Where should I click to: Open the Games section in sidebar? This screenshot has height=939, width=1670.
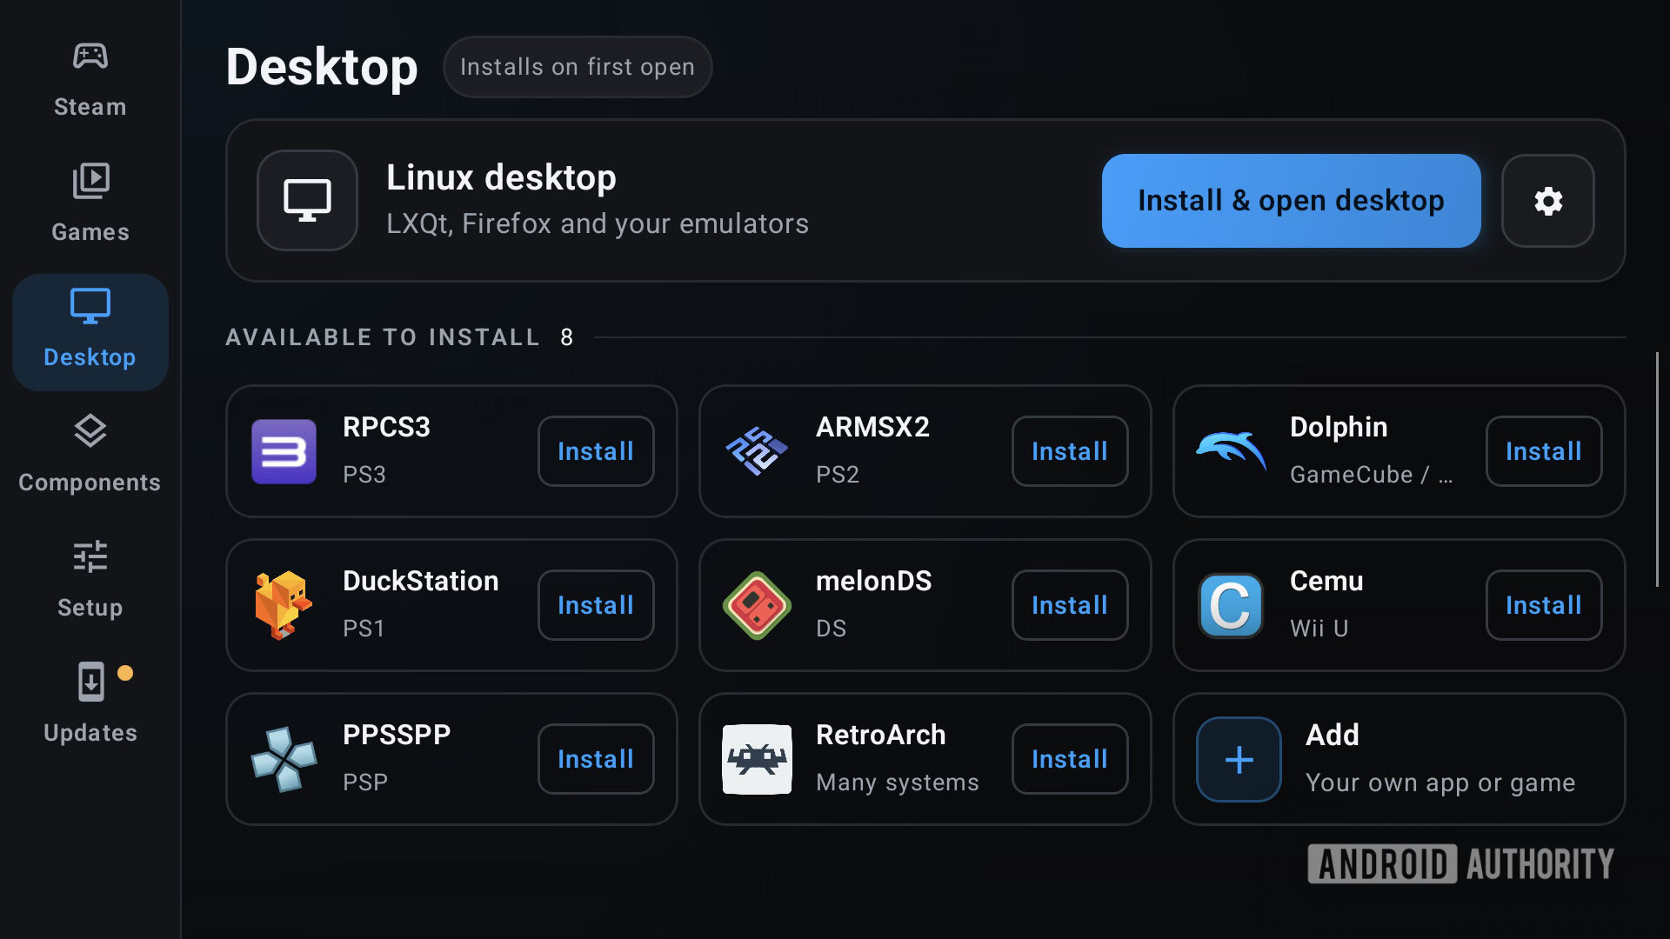pyautogui.click(x=90, y=205)
